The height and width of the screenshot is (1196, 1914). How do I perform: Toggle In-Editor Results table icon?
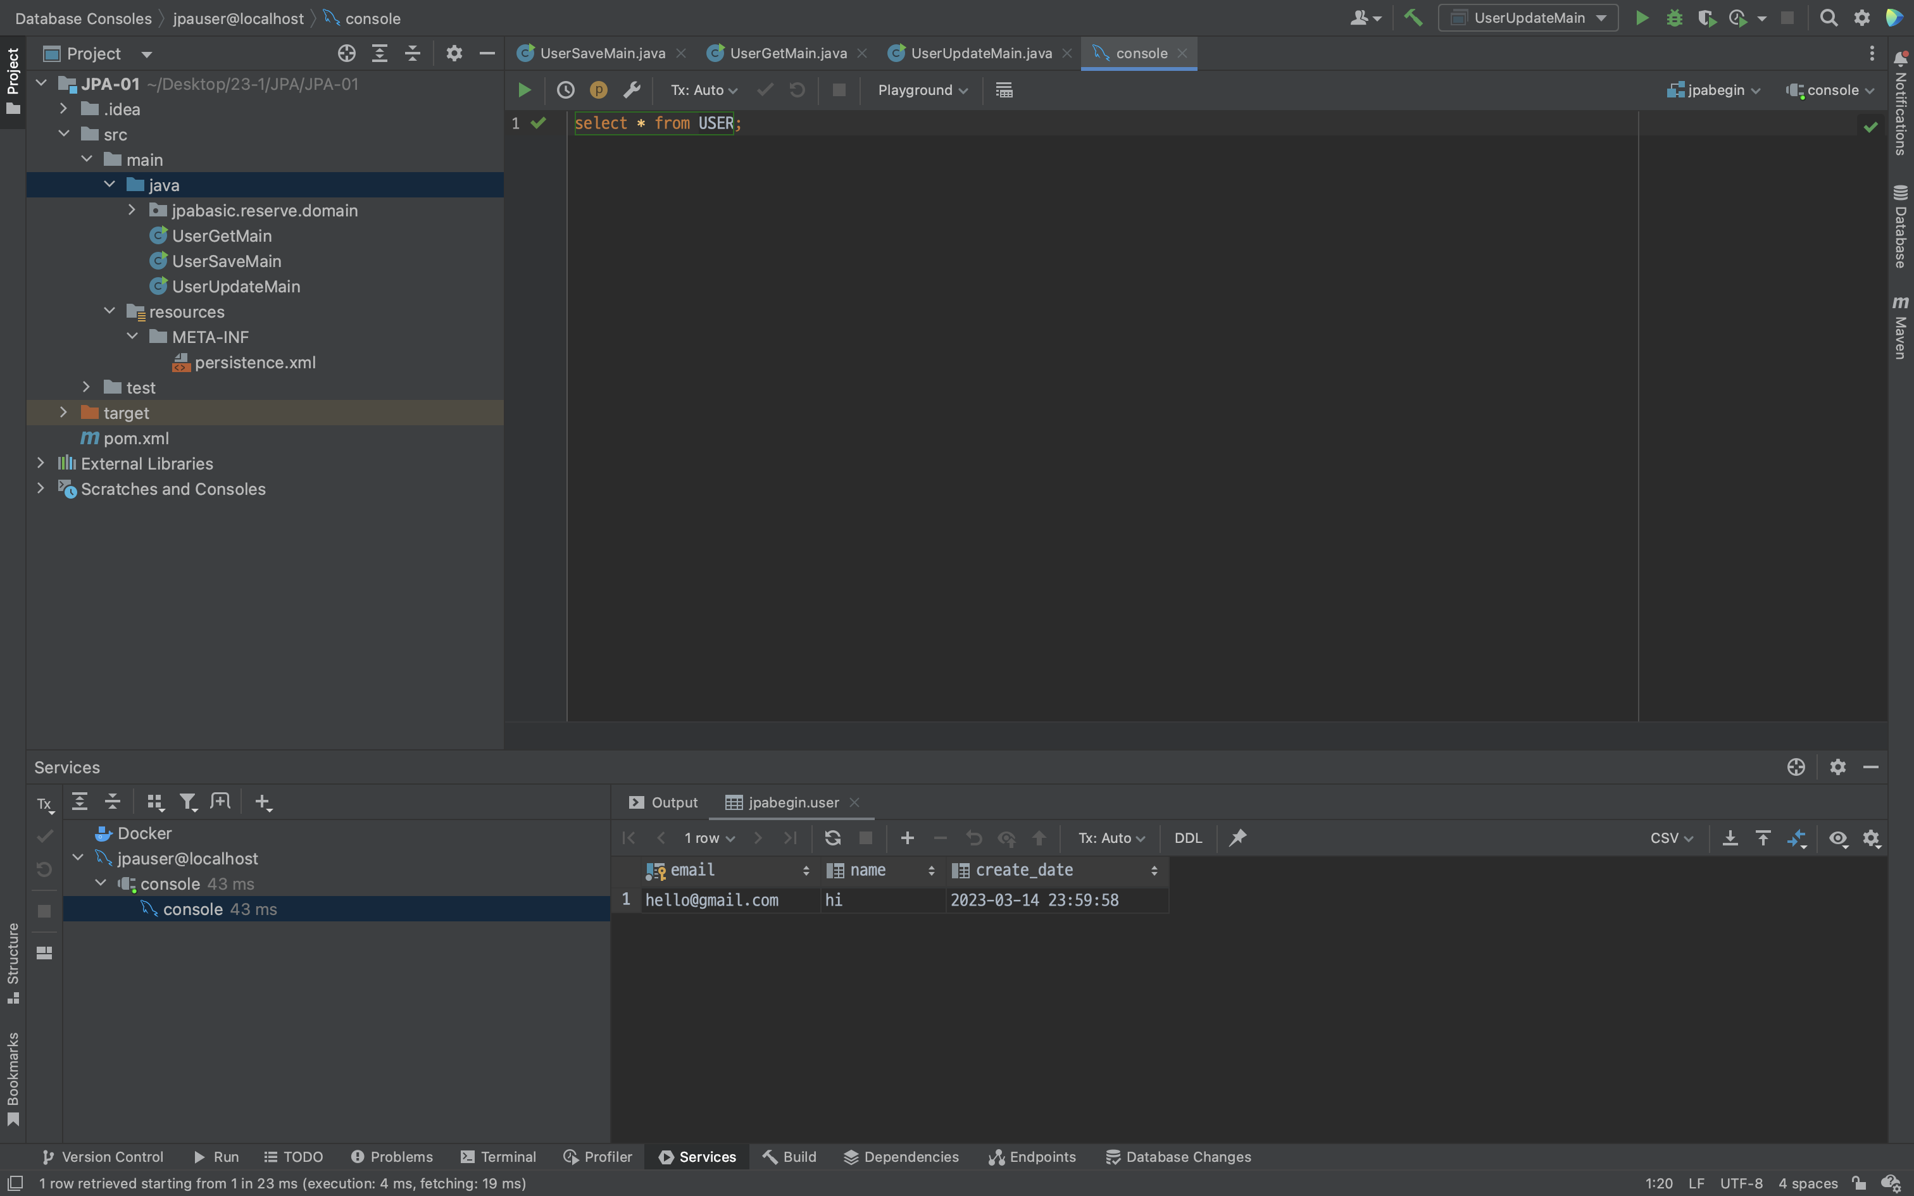1004,90
